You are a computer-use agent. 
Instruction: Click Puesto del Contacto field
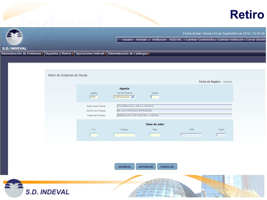click(174, 116)
